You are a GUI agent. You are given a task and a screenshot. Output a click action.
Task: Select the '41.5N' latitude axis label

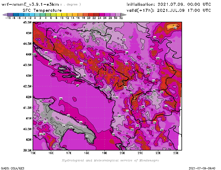(27, 108)
